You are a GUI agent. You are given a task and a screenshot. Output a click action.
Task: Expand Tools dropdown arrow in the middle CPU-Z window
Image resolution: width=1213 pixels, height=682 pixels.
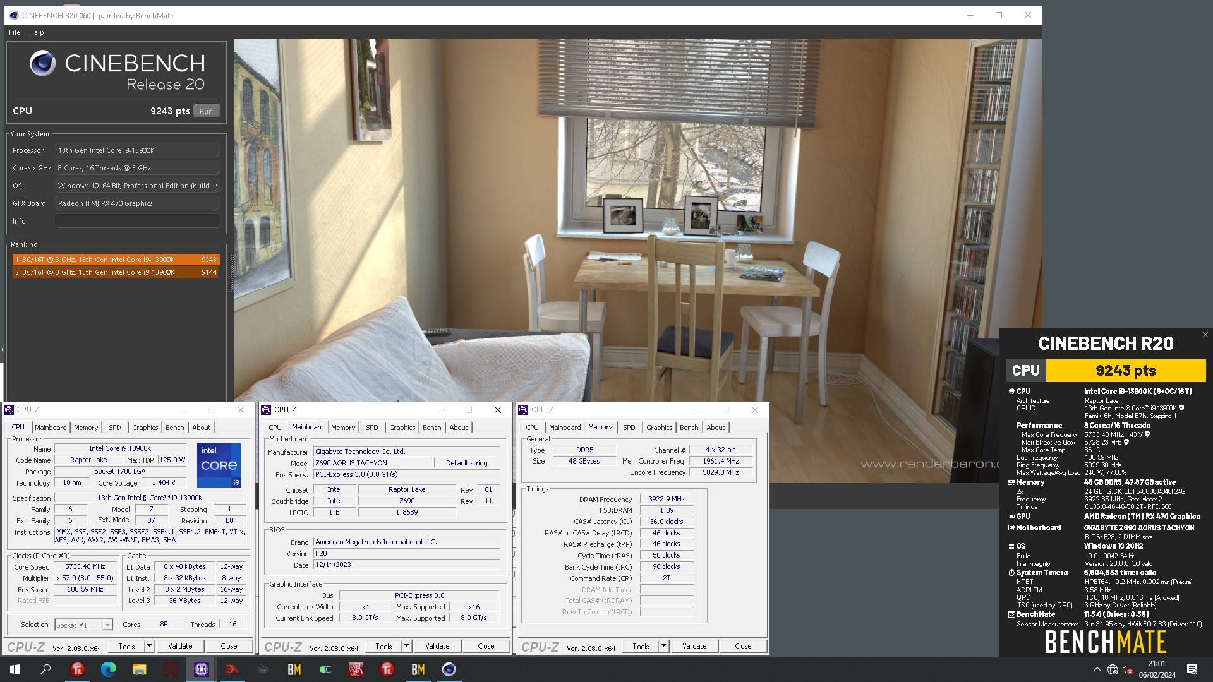pos(406,646)
